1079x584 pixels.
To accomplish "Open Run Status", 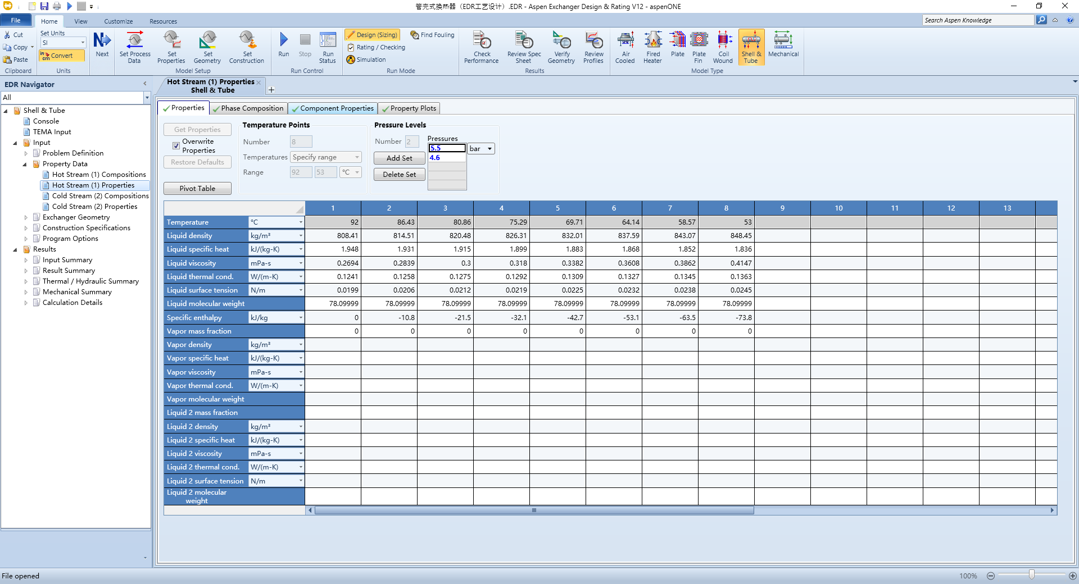I will coord(328,47).
